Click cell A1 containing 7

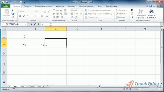[x=16, y=35]
